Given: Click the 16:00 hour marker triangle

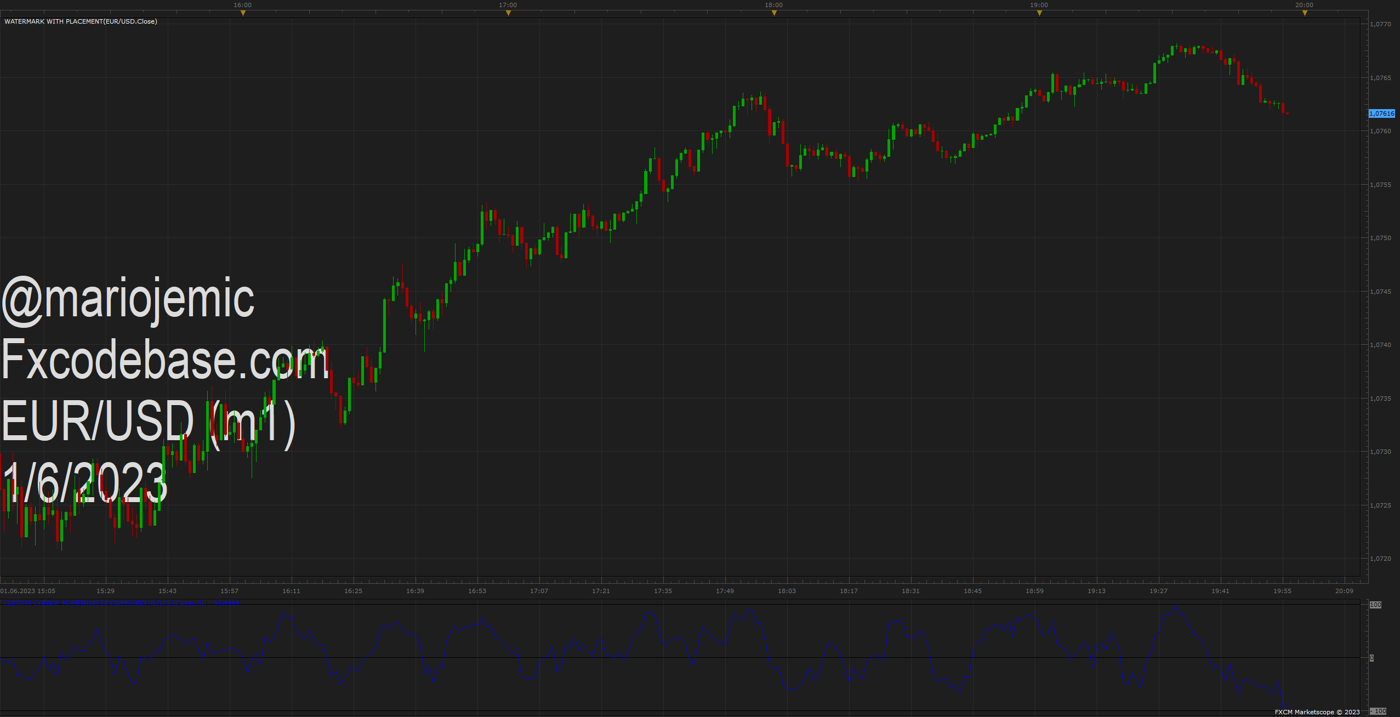Looking at the screenshot, I should tap(243, 14).
